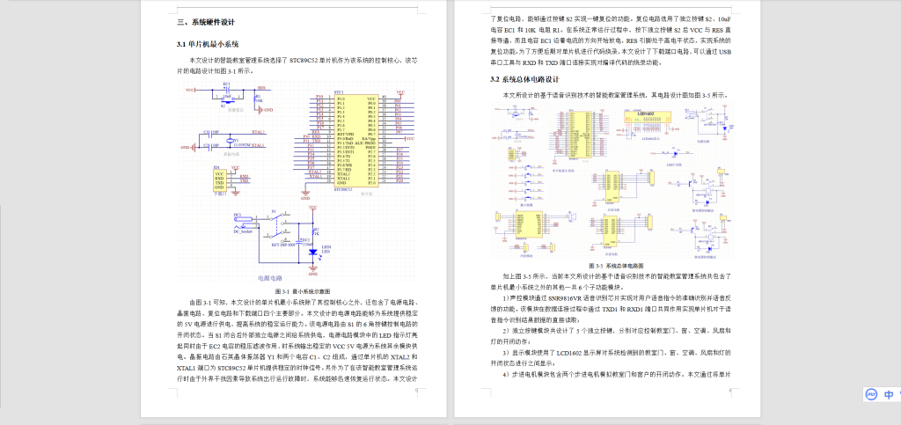Click the heading 3.2 系统总体电路设计
Screen dimensions: 901x425
[524, 79]
